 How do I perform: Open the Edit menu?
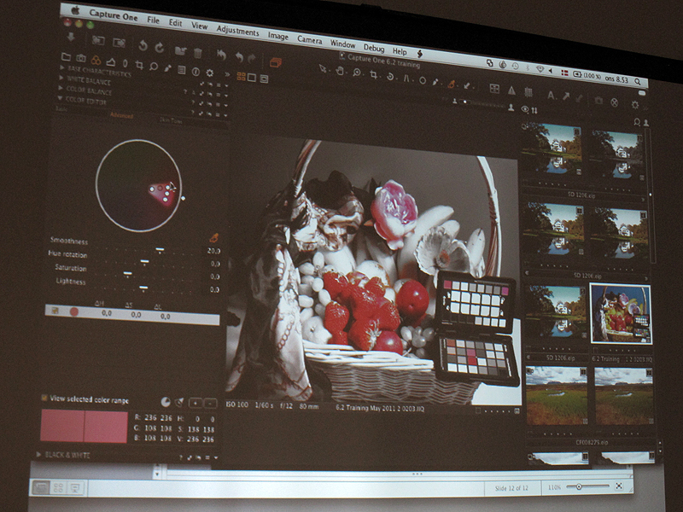click(176, 23)
